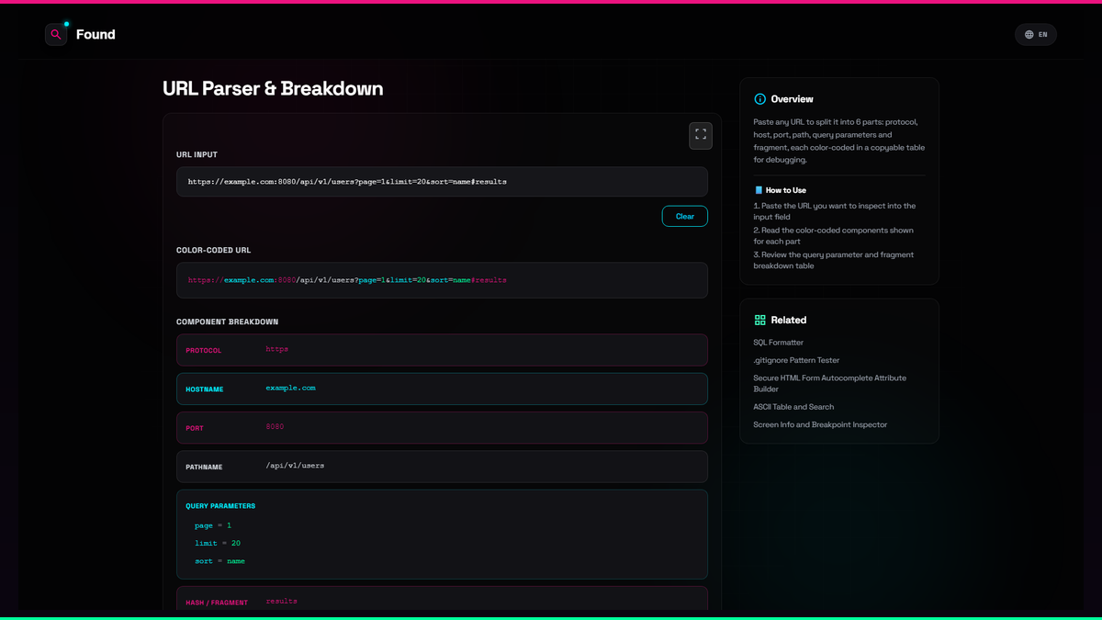The height and width of the screenshot is (620, 1102).
Task: Click the Related grid icon
Action: point(759,321)
